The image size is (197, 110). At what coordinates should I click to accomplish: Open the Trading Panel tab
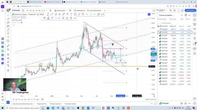tap(70, 104)
